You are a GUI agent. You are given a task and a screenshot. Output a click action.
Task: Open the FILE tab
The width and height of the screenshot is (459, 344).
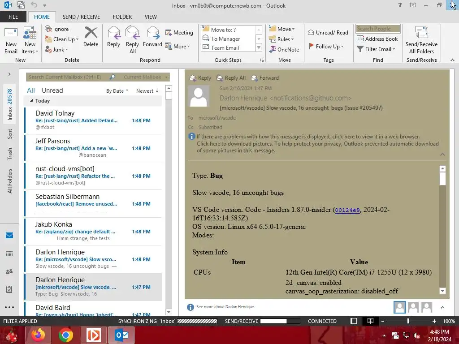coord(13,17)
